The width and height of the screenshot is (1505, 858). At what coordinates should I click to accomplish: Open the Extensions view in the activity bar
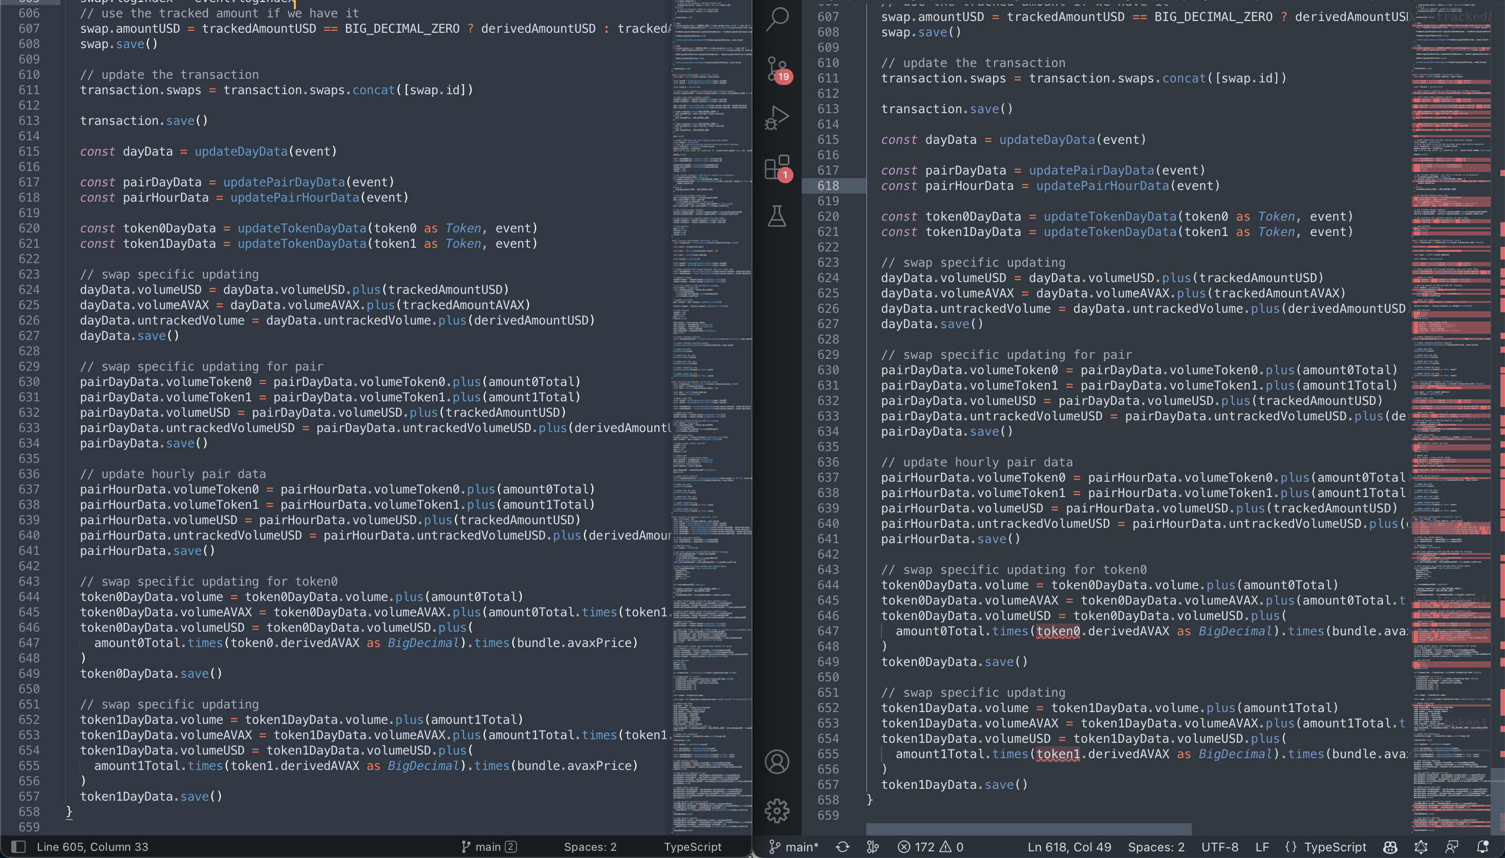point(777,167)
